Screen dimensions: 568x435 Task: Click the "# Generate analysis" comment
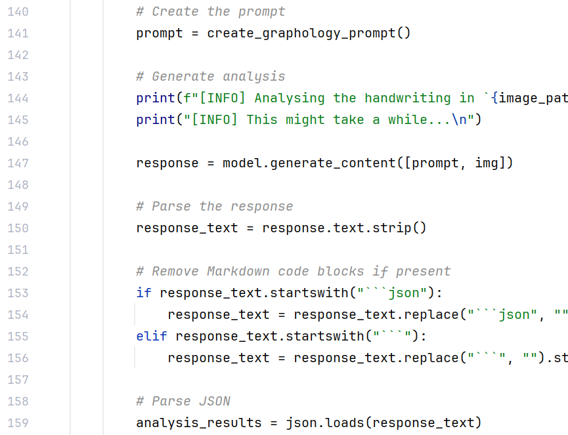tap(211, 77)
